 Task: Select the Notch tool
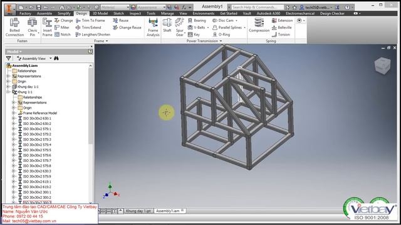click(63, 34)
